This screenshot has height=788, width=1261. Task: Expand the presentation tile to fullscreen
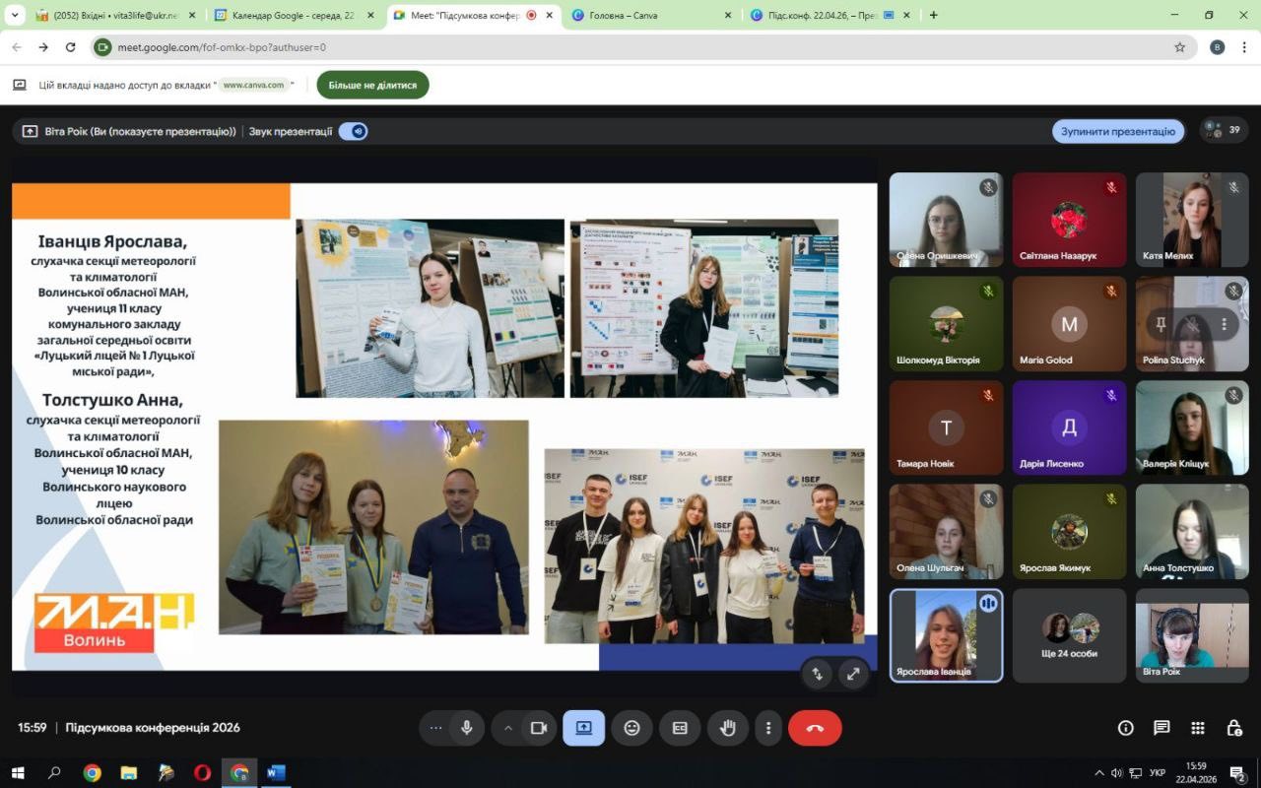pos(853,674)
